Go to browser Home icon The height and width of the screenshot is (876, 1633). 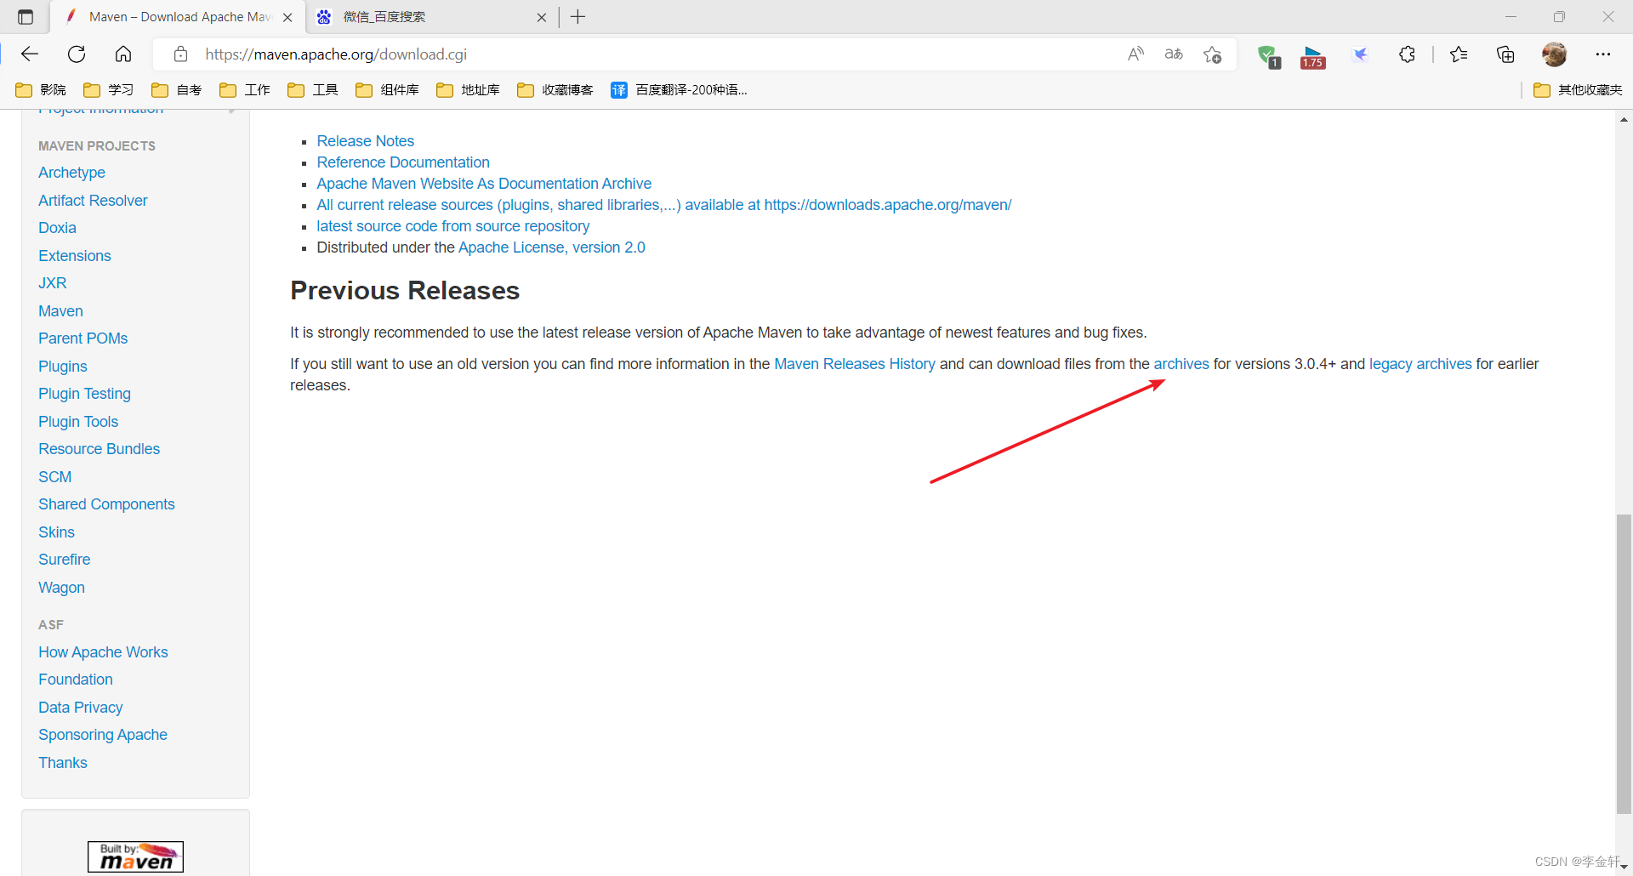(123, 54)
